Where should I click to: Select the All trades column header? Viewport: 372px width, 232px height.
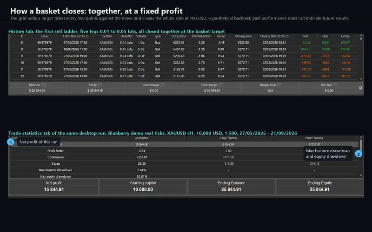pyautogui.click(x=142, y=138)
